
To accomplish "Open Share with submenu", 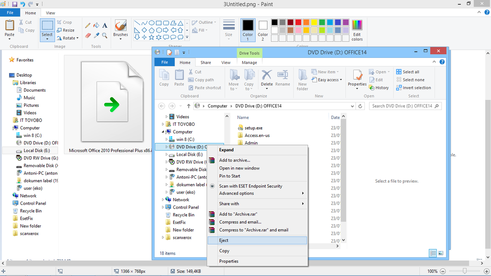I will [x=257, y=204].
